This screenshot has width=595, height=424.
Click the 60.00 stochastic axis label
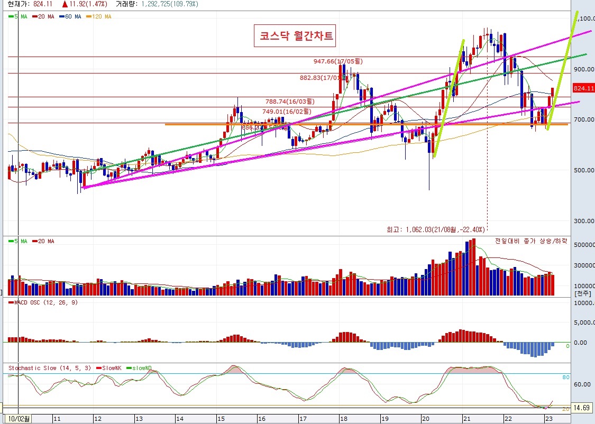pyautogui.click(x=582, y=384)
